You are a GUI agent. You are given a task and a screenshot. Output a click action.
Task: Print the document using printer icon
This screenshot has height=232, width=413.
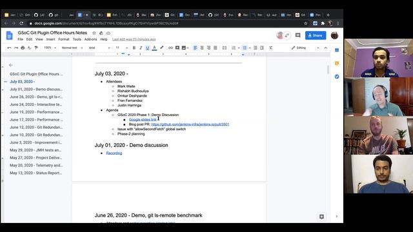pyautogui.click(x=23, y=48)
